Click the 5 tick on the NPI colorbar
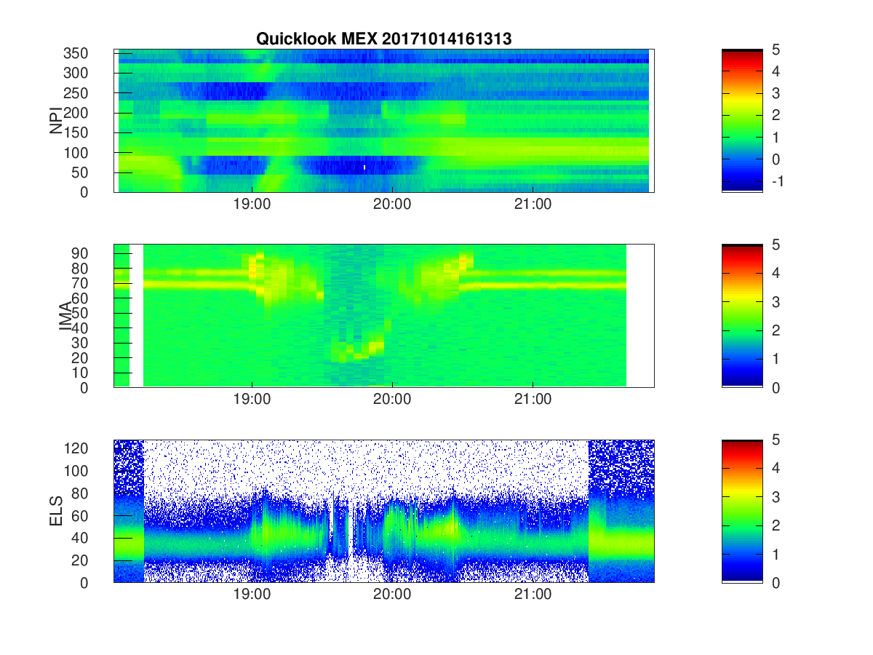The width and height of the screenshot is (873, 655). [776, 49]
